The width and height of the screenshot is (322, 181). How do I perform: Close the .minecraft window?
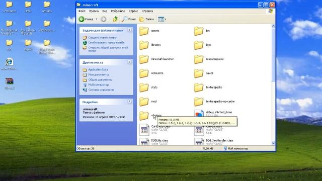coord(272,5)
